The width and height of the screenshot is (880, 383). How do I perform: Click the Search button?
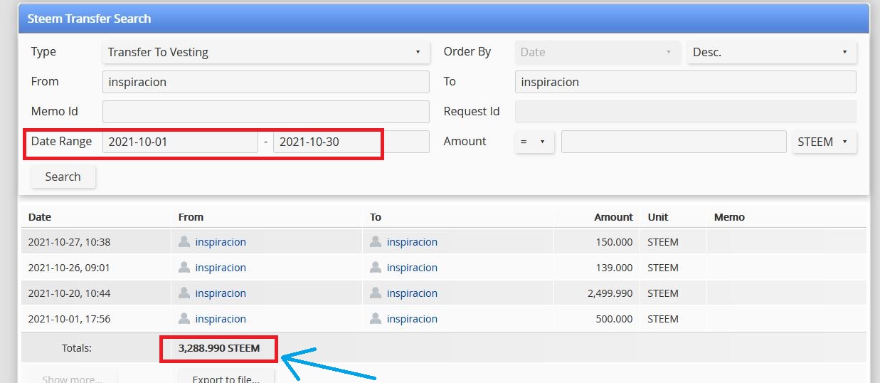63,177
